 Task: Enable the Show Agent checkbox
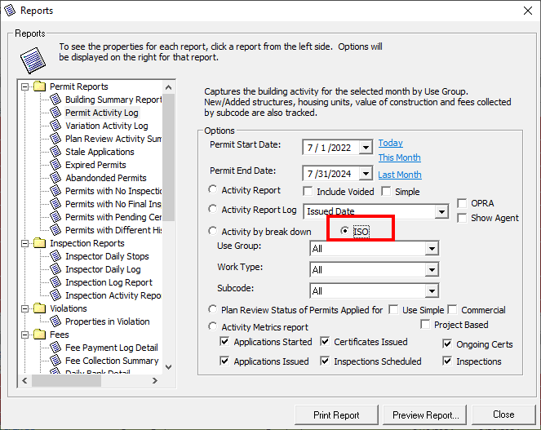(462, 218)
